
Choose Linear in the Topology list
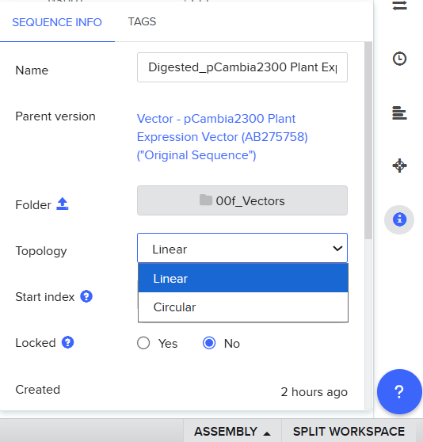243,278
